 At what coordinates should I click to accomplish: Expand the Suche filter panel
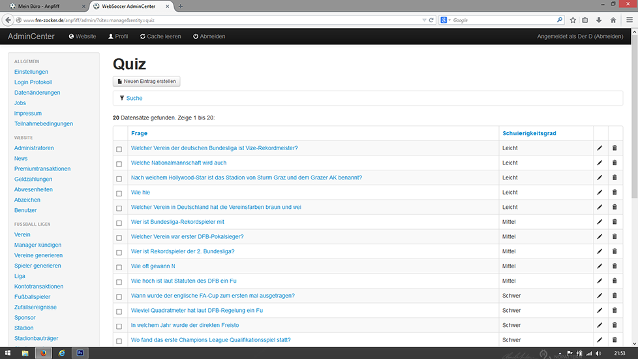[134, 98]
